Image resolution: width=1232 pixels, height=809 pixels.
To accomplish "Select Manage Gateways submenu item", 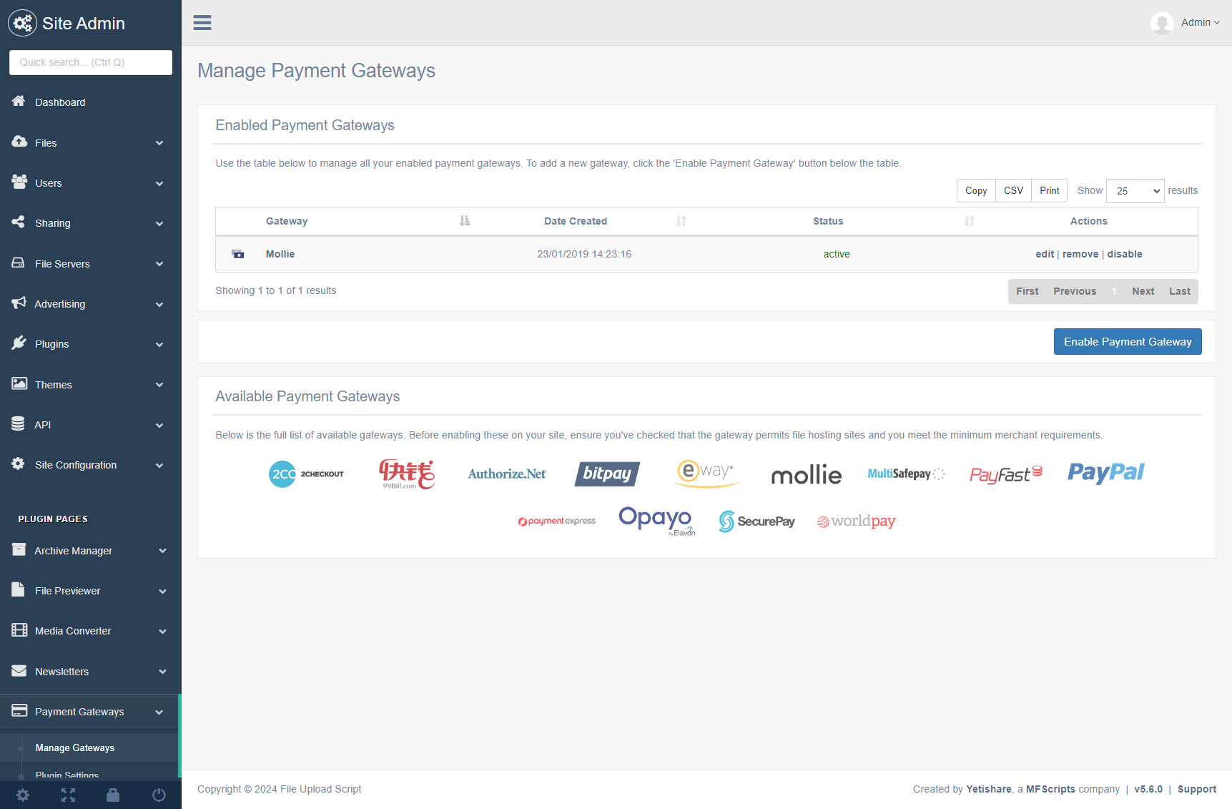I will click(x=75, y=747).
